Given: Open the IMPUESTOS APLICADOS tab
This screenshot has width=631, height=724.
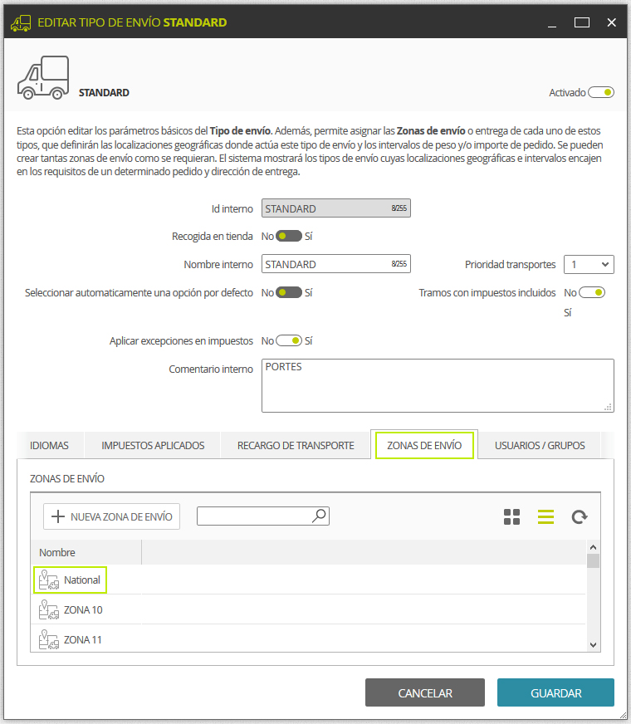Looking at the screenshot, I should tap(153, 446).
